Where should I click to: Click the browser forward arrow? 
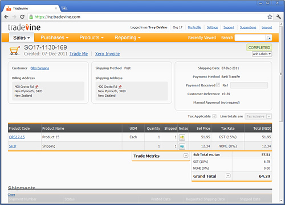coord(14,17)
